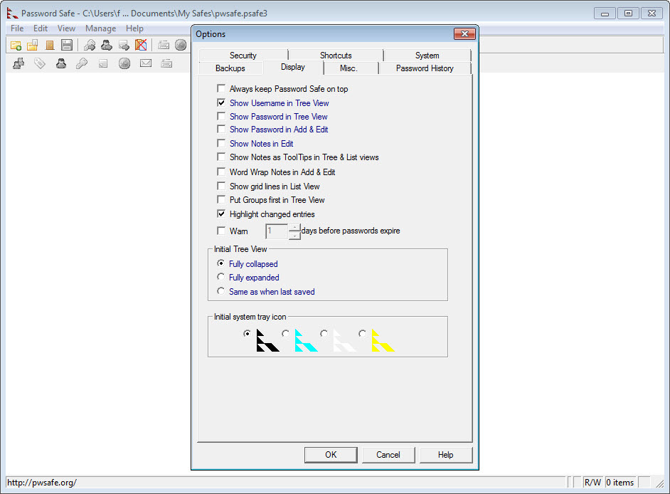
Task: Open the Password History tab
Action: tap(425, 68)
